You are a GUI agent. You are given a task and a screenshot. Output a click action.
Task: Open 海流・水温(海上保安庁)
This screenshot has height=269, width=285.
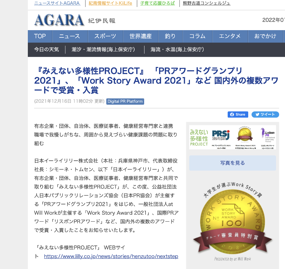(177, 49)
